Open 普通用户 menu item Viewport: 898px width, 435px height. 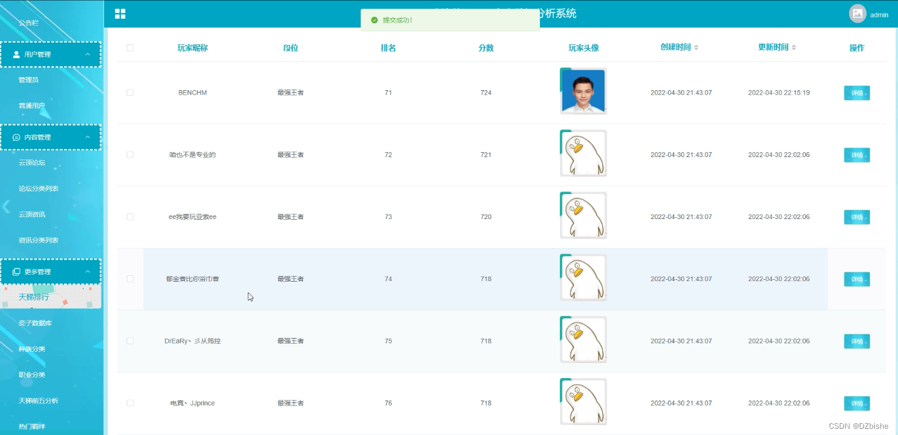coord(31,106)
